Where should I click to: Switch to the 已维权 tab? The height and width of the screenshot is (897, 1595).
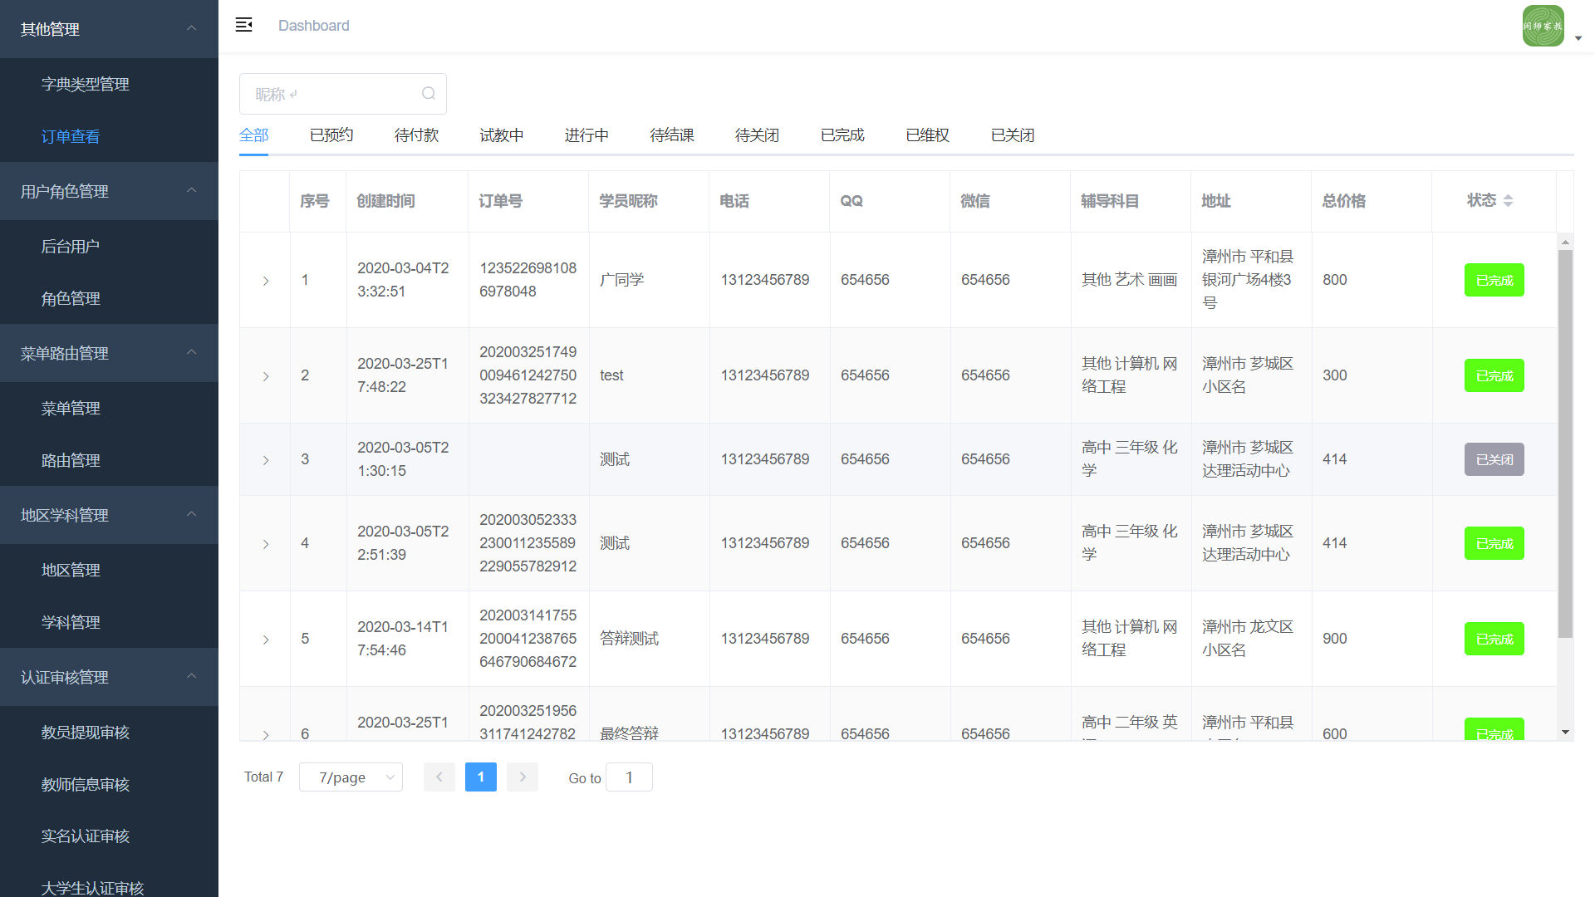pos(927,135)
